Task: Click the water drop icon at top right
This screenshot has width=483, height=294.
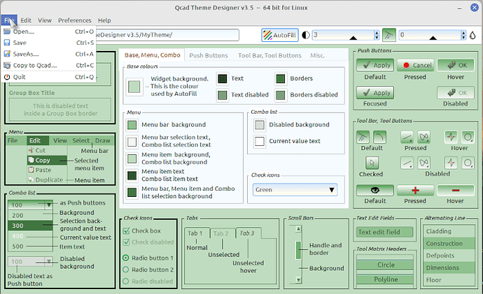Action: (472, 35)
